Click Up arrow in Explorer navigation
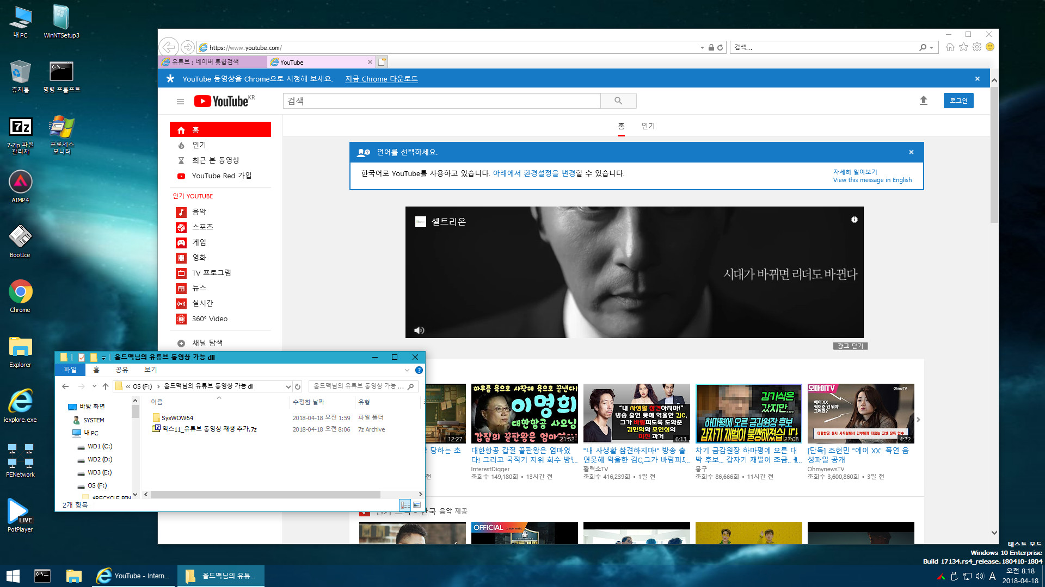Image resolution: width=1045 pixels, height=587 pixels. pos(106,386)
